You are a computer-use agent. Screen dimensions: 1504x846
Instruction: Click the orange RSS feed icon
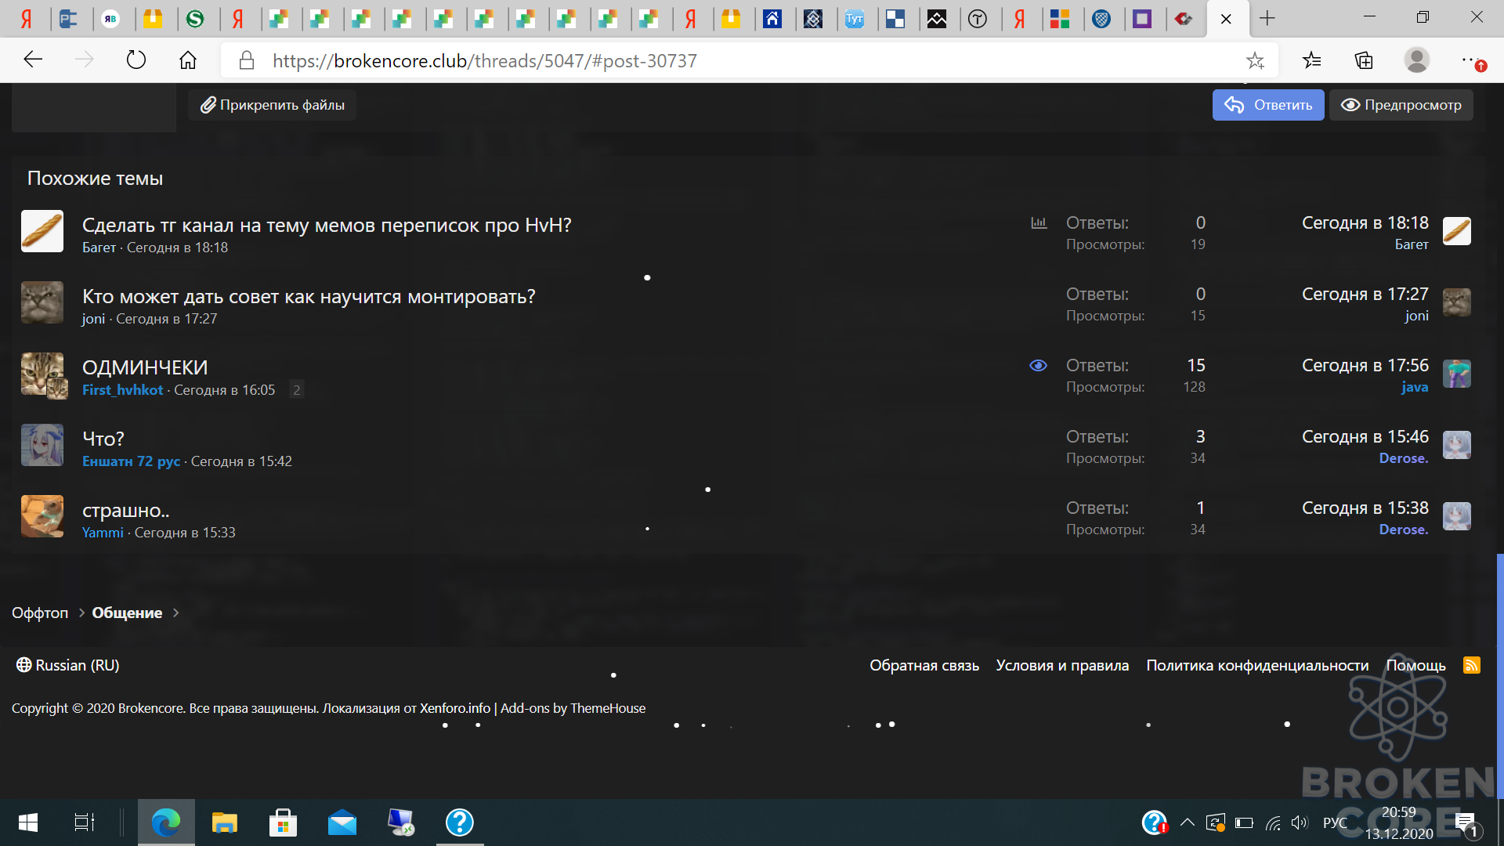click(x=1472, y=665)
